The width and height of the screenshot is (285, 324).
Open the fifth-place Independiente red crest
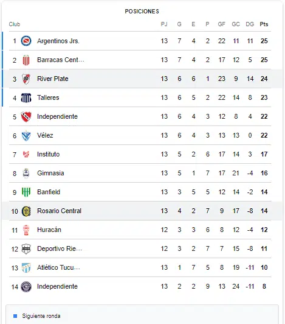click(x=26, y=116)
